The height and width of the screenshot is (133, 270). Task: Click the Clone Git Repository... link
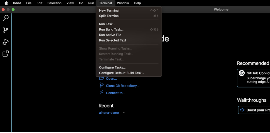[123, 86]
